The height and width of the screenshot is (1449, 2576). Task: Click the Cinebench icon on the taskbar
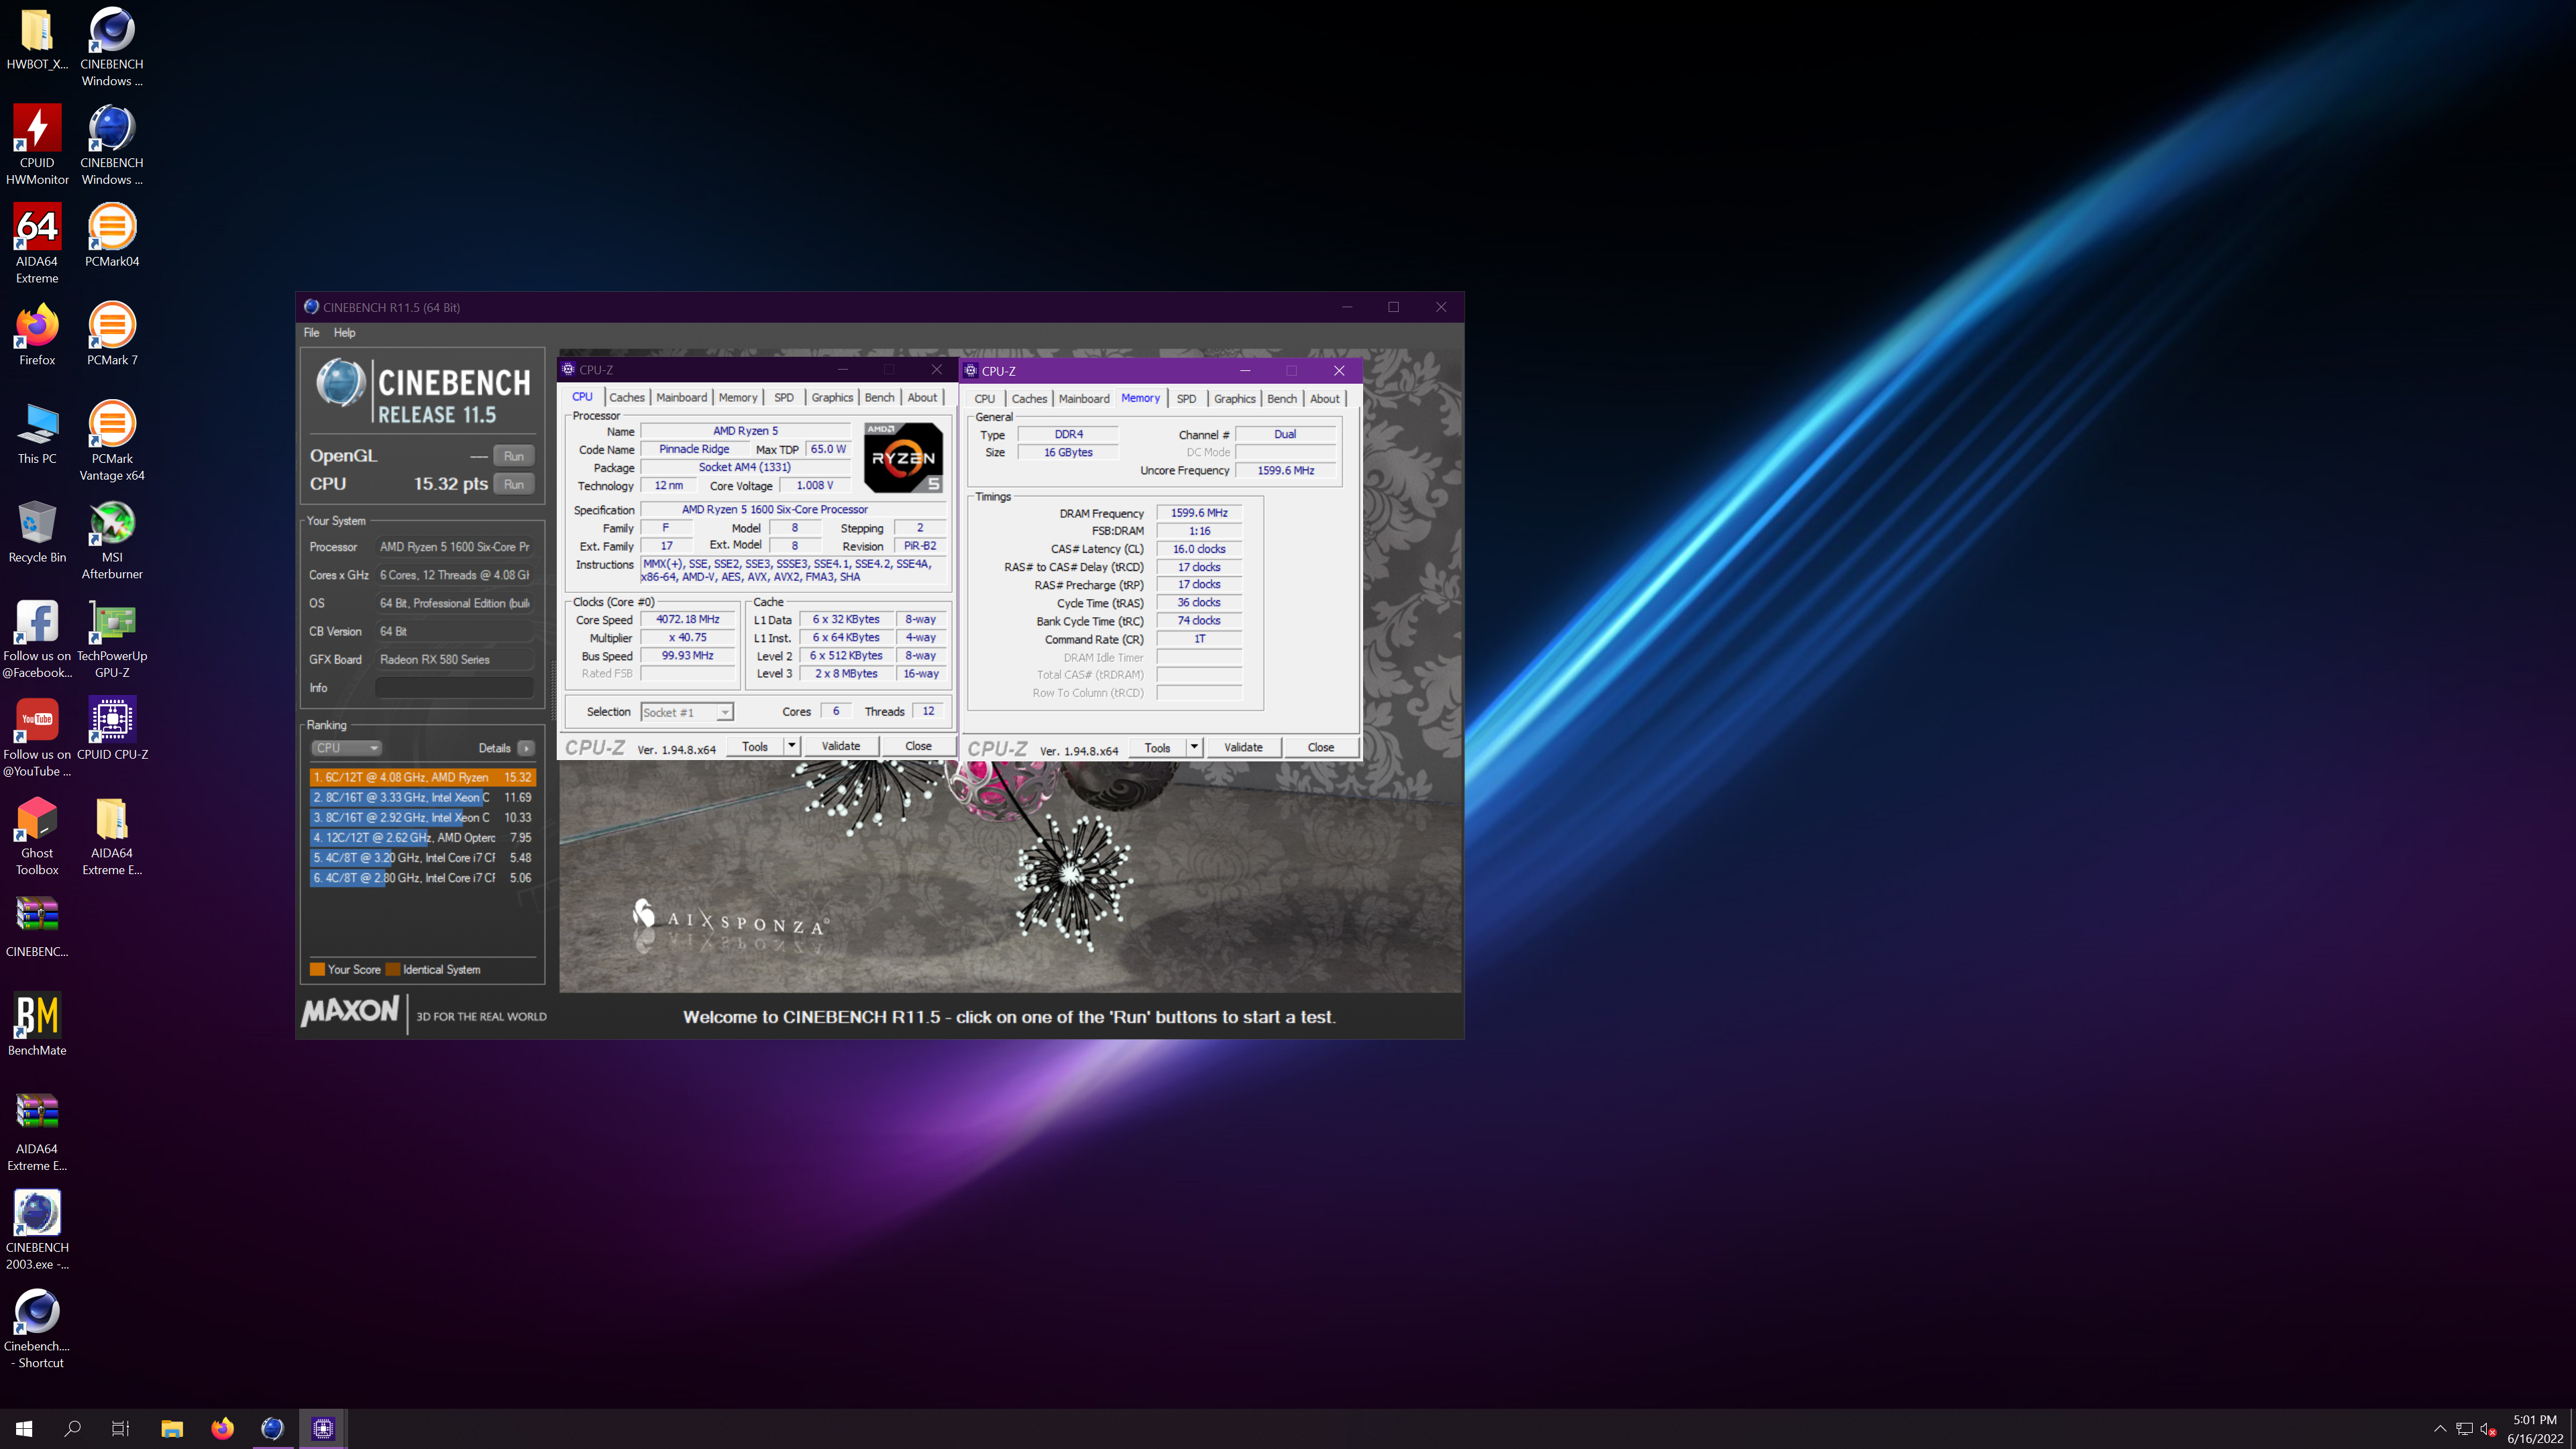tap(272, 1428)
